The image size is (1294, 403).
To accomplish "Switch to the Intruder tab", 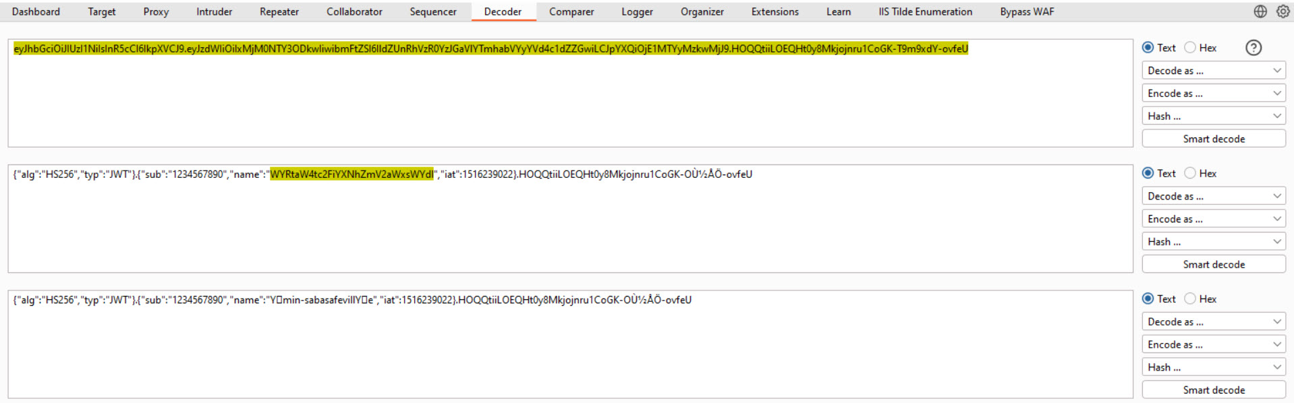I will coord(214,11).
